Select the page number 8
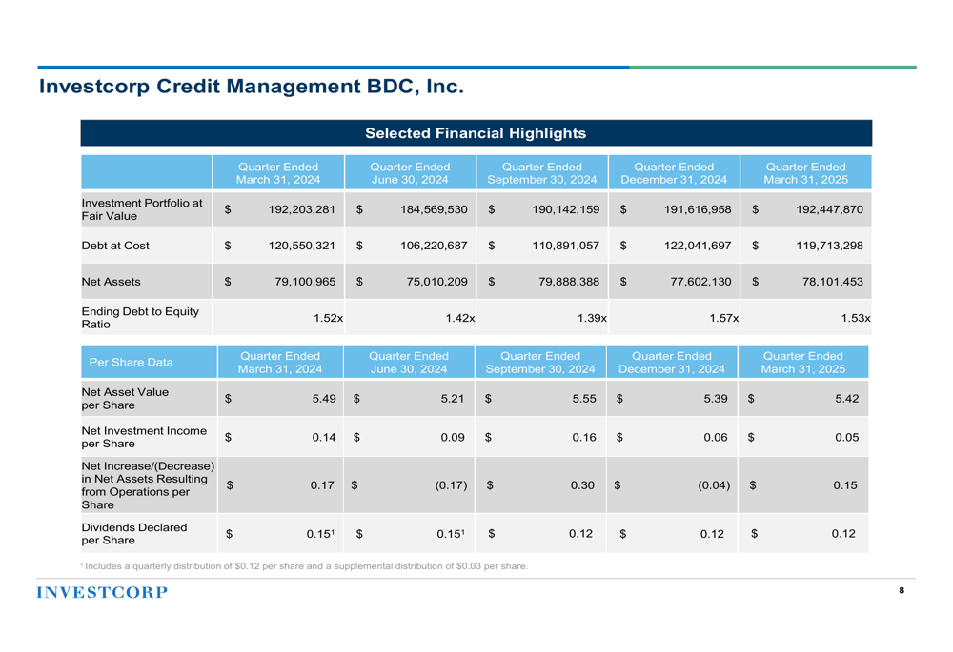Viewport: 953px width, 652px height. [x=902, y=590]
